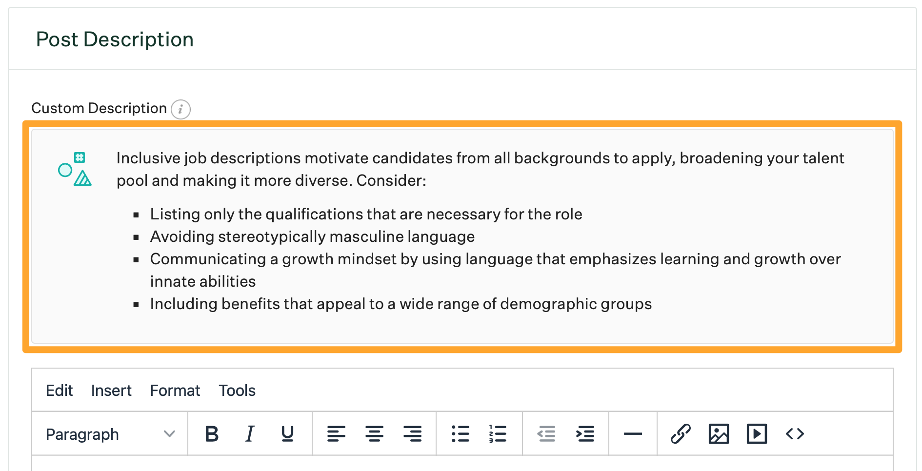Open the Edit menu

point(59,391)
